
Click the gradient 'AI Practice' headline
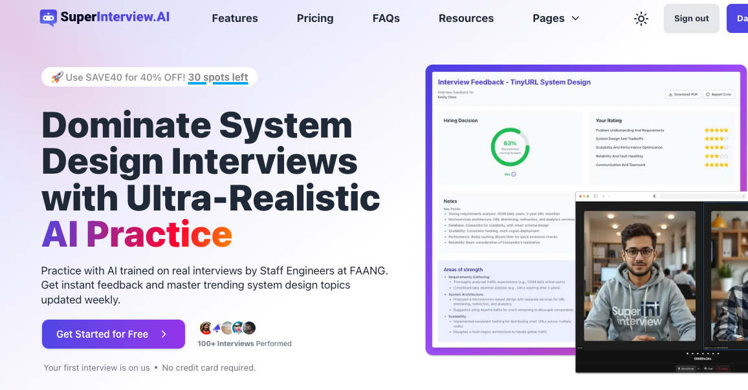coord(137,234)
